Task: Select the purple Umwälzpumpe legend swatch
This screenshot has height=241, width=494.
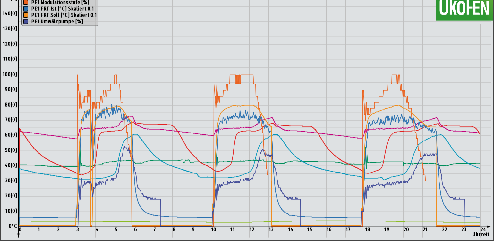Action: tap(26, 21)
